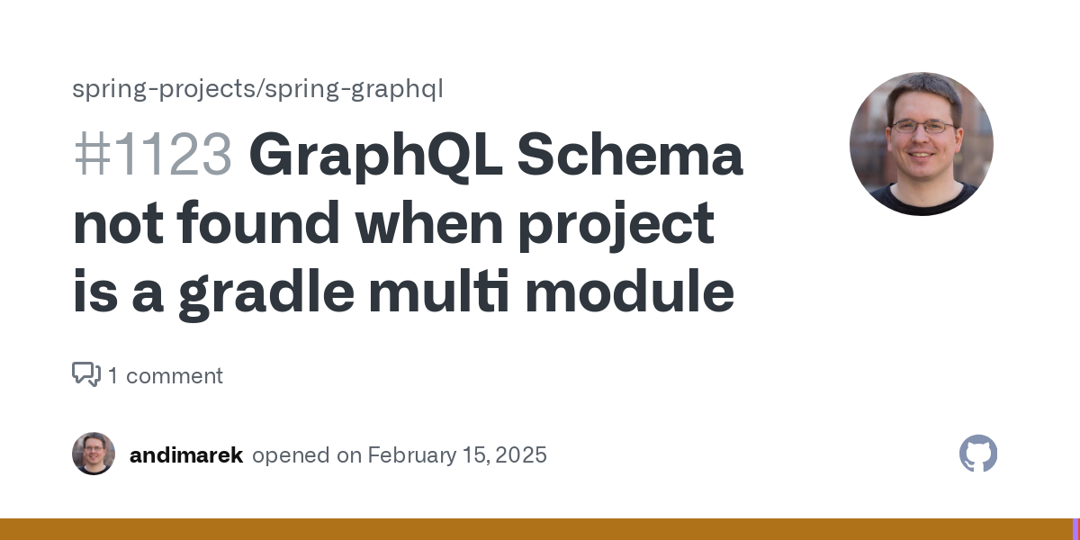Go to the spring-graphql repository name
Viewport: 1080px width, 540px height.
click(352, 89)
